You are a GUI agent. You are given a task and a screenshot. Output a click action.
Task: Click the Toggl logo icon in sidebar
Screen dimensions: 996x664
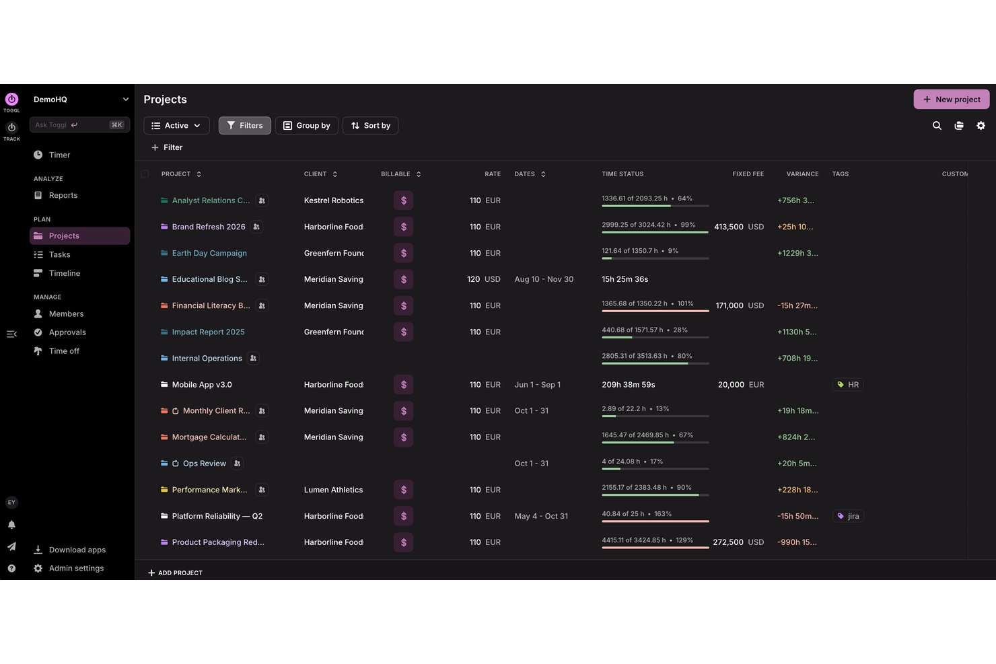[x=11, y=99]
